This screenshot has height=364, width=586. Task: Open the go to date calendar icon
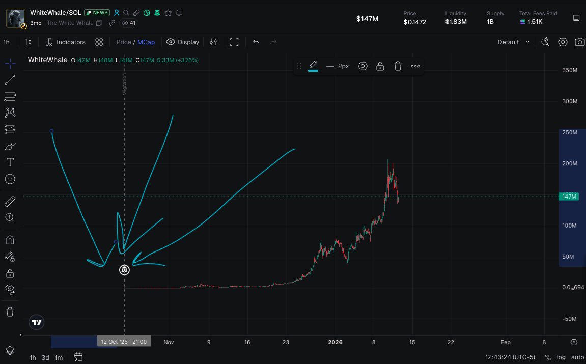pyautogui.click(x=78, y=357)
